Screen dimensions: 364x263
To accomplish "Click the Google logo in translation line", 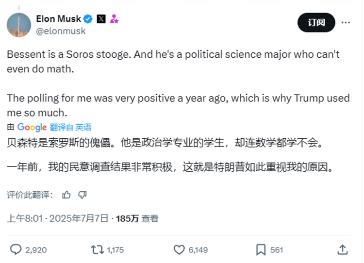I will [x=32, y=127].
